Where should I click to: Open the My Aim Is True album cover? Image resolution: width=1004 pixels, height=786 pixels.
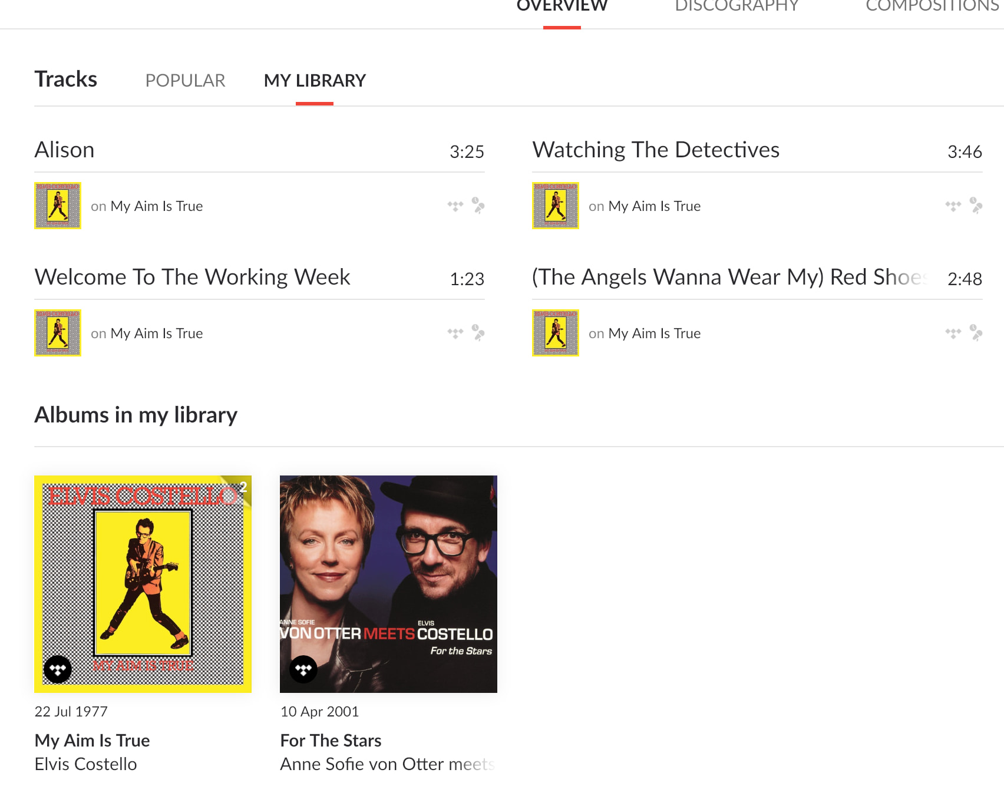coord(143,584)
